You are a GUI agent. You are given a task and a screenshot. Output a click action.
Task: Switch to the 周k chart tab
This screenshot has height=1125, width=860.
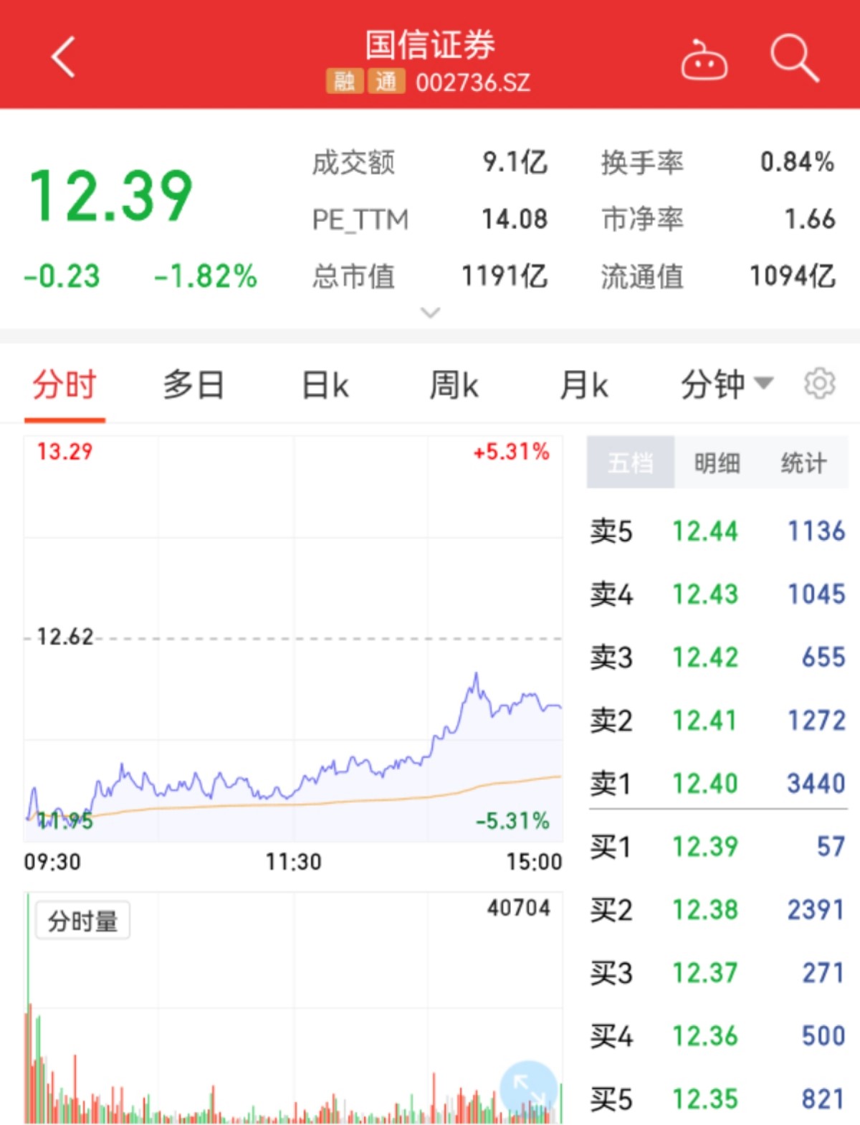454,385
